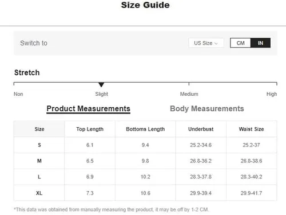The height and width of the screenshot is (215, 286).
Task: Click the Top Length column header
Action: 90,129
